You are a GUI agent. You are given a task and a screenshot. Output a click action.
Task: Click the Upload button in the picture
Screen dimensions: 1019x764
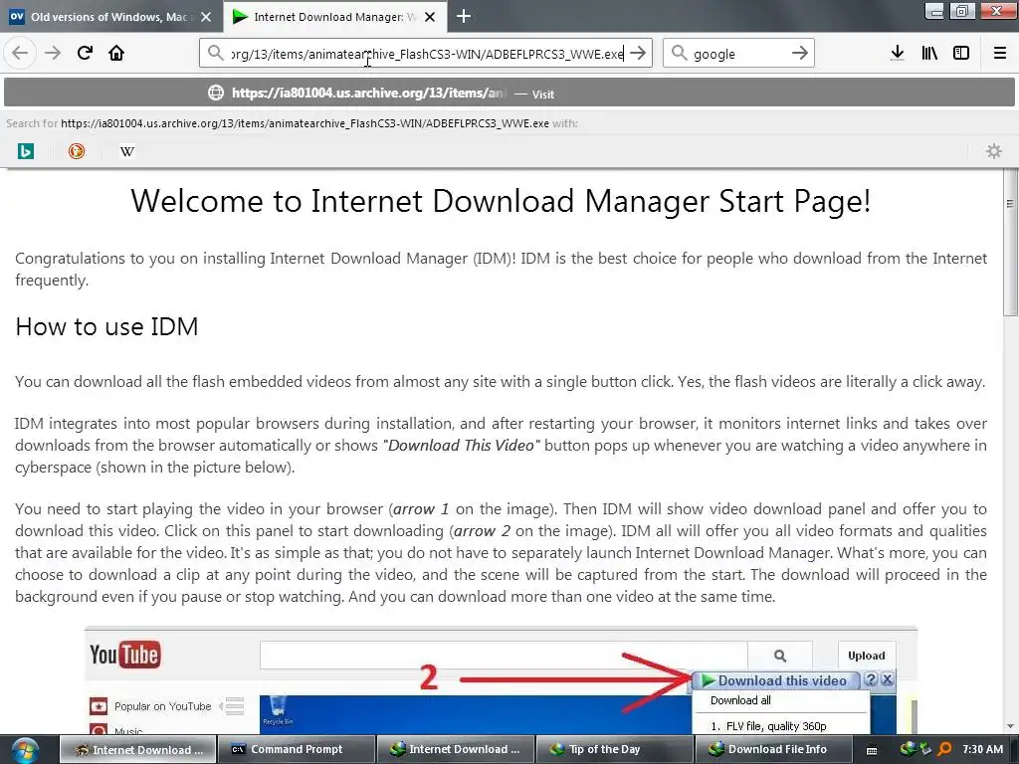point(867,656)
